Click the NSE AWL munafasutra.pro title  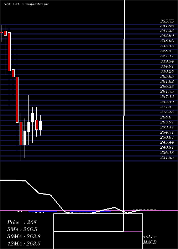click(x=26, y=4)
